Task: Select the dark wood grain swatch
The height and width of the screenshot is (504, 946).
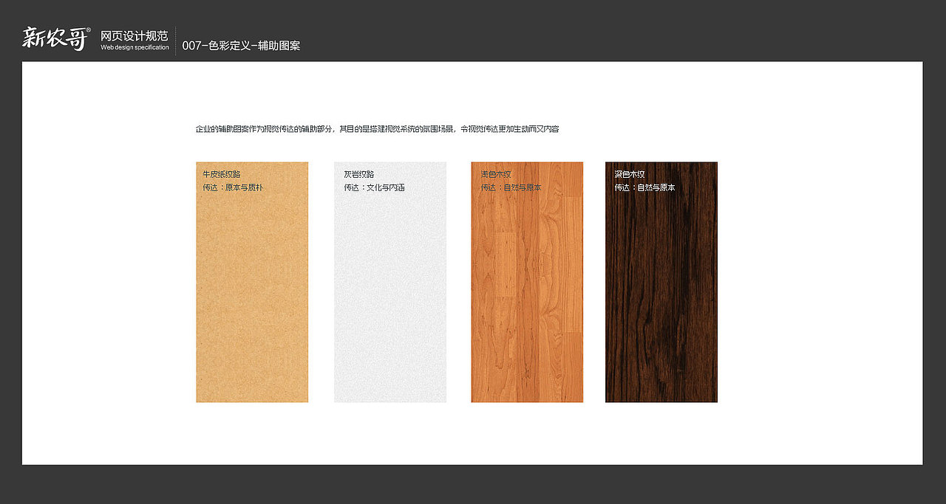Action: (661, 295)
